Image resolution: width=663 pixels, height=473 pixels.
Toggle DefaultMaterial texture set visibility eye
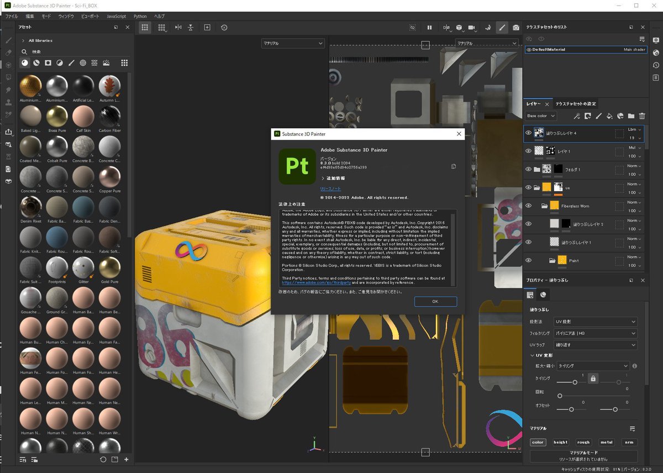(x=529, y=50)
